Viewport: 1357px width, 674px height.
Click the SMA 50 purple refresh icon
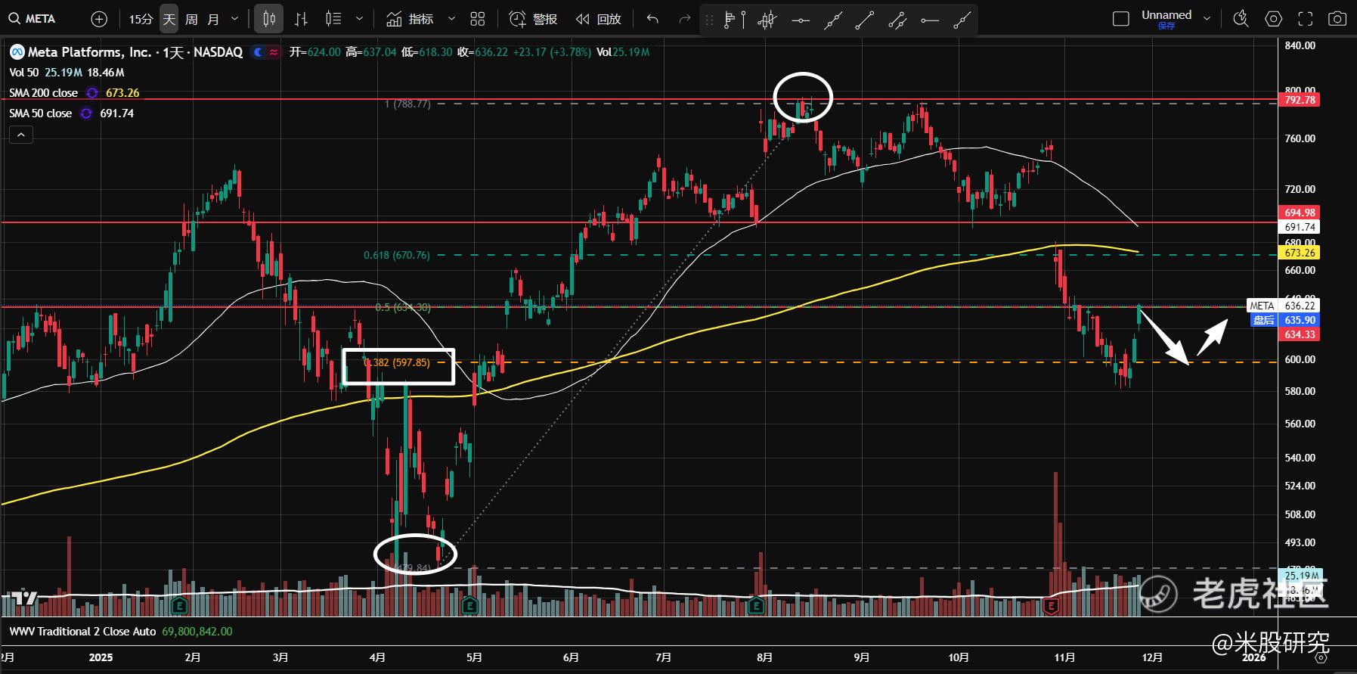(86, 113)
